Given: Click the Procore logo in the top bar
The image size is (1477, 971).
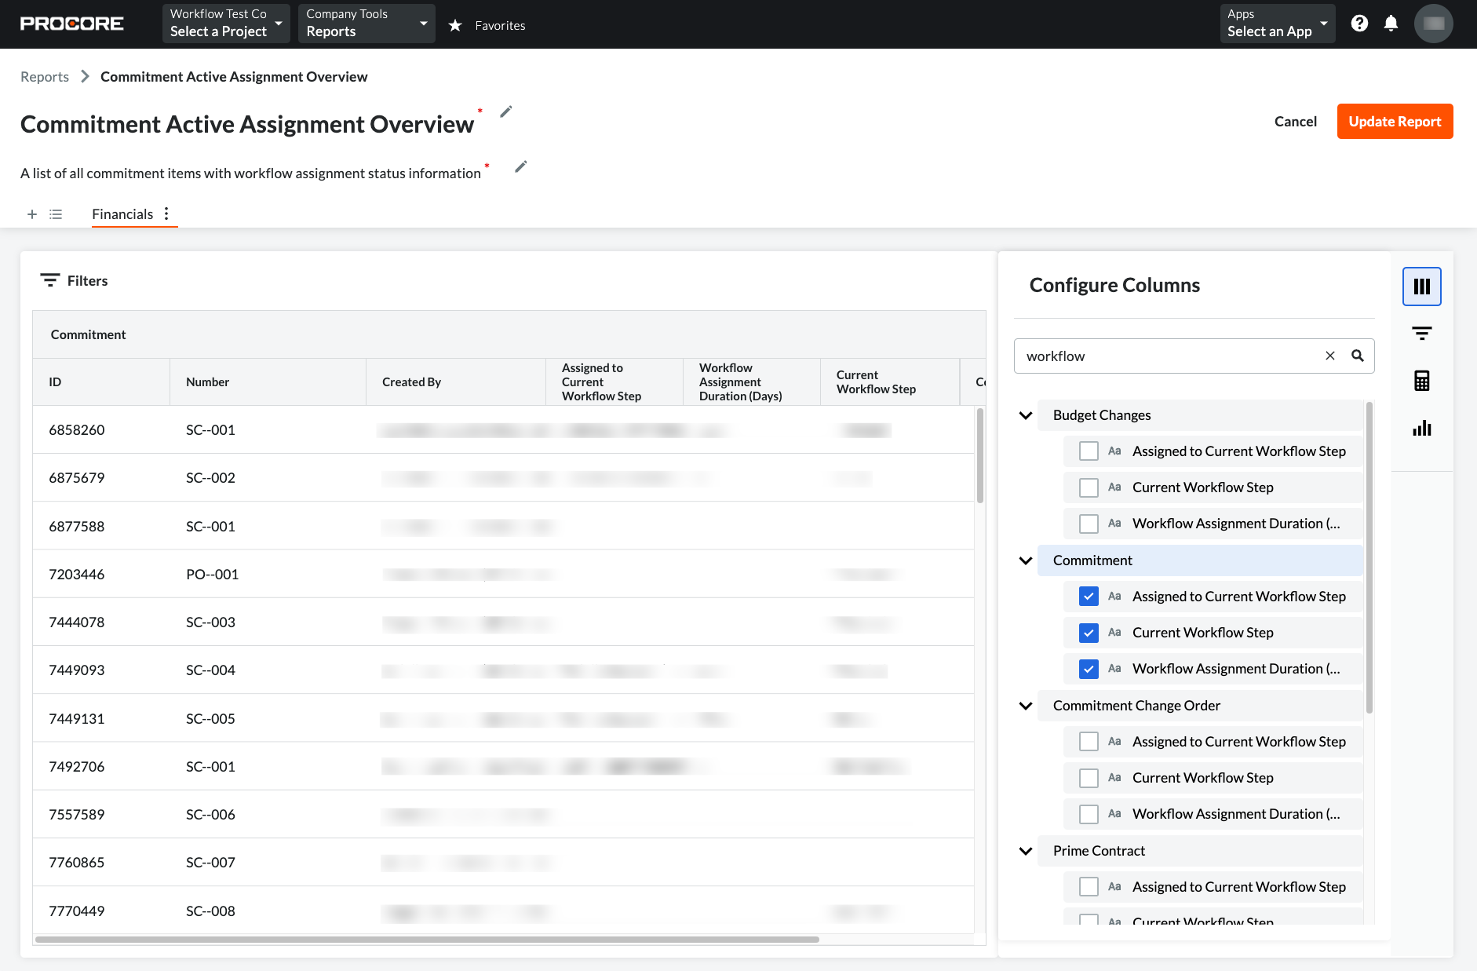Looking at the screenshot, I should [x=72, y=23].
